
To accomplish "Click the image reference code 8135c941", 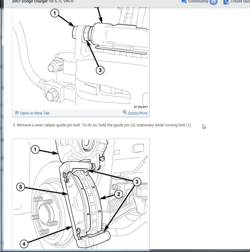I will [141, 107].
